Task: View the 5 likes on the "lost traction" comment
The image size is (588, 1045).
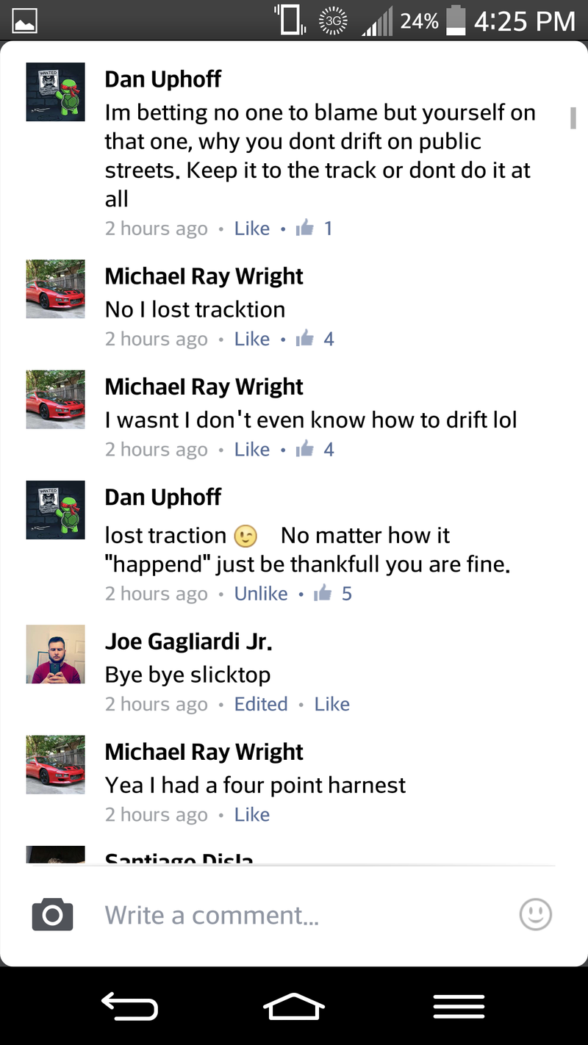Action: (332, 593)
